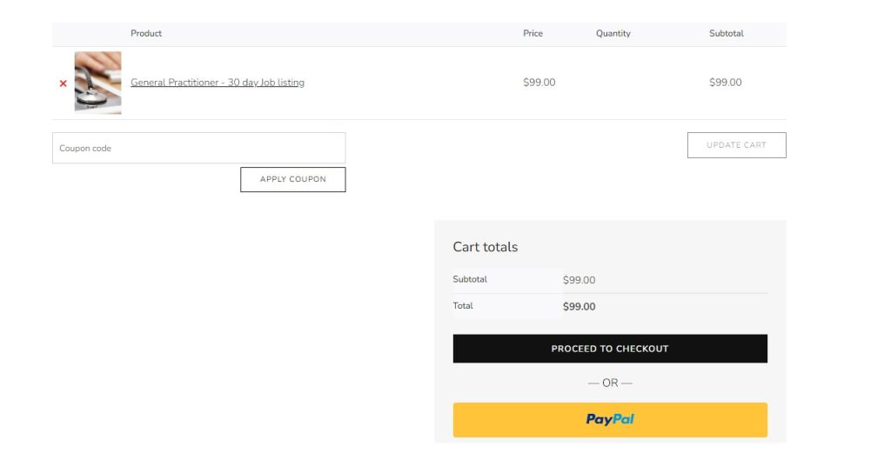Viewport: 891px width, 466px height.
Task: Click the Subtotal column header in the table
Action: (727, 34)
